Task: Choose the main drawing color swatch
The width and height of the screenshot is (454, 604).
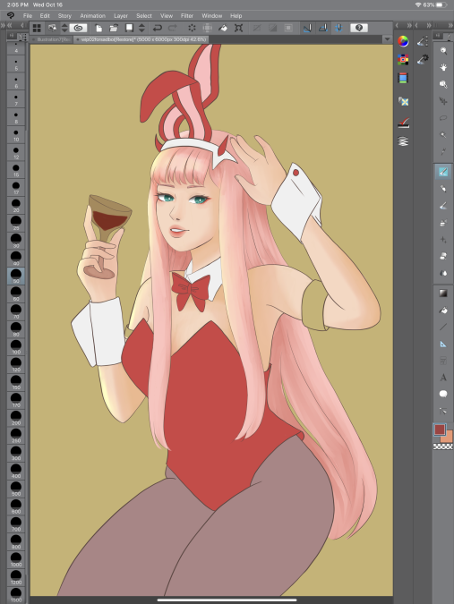Action: [440, 430]
